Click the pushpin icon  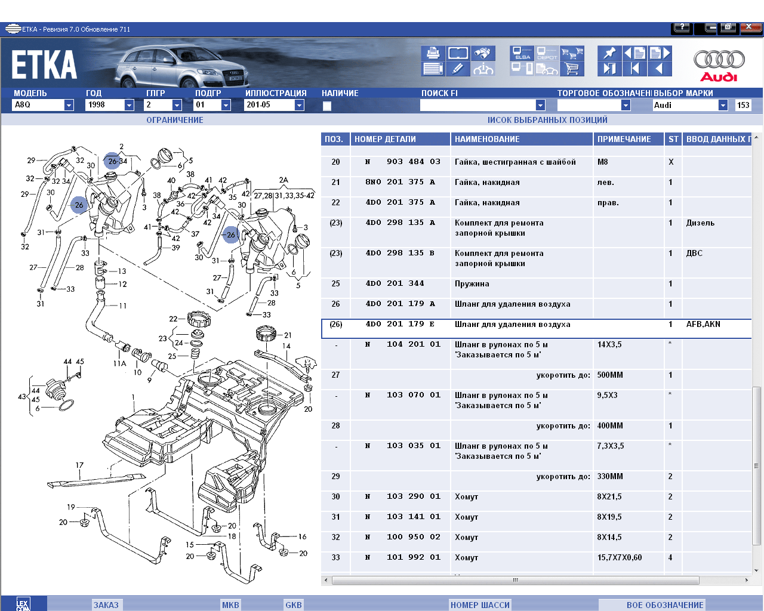point(609,53)
